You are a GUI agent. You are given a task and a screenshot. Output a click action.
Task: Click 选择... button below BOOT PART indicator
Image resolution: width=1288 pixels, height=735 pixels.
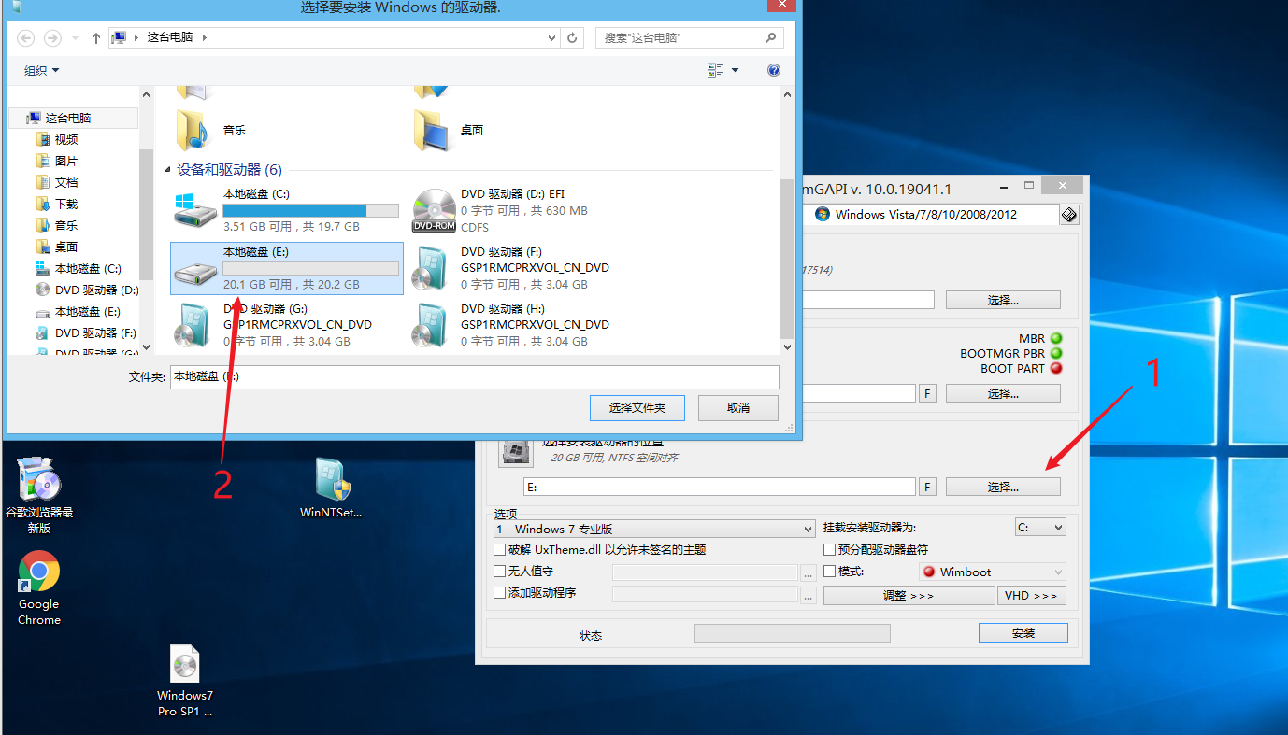pos(1003,394)
